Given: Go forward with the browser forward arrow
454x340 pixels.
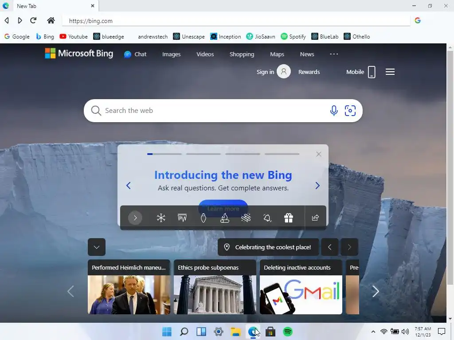Looking at the screenshot, I should pos(20,20).
